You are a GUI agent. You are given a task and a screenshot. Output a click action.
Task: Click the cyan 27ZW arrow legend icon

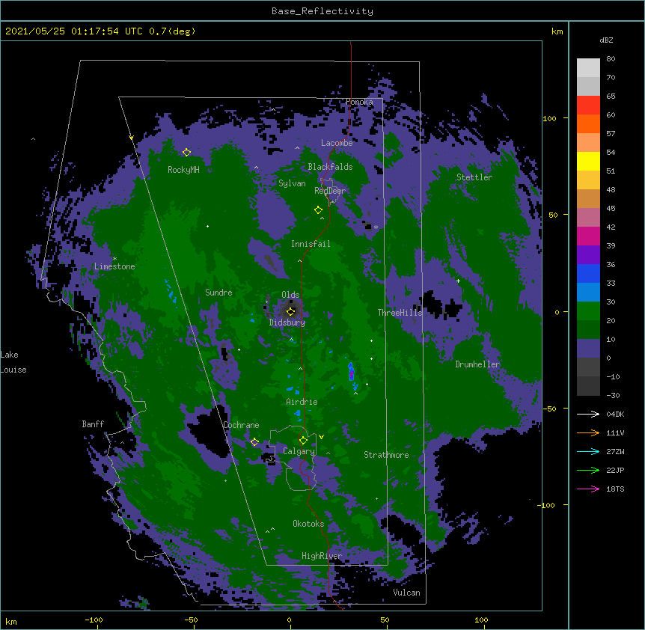coord(588,451)
